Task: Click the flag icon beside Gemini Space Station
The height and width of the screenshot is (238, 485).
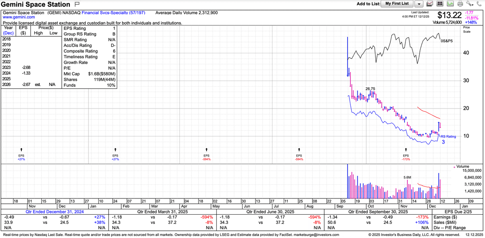Action: pyautogui.click(x=78, y=4)
